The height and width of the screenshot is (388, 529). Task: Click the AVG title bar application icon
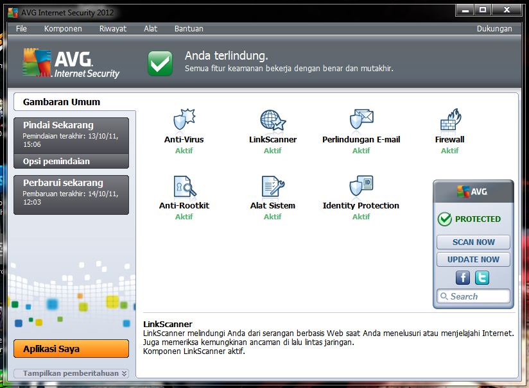pos(13,13)
